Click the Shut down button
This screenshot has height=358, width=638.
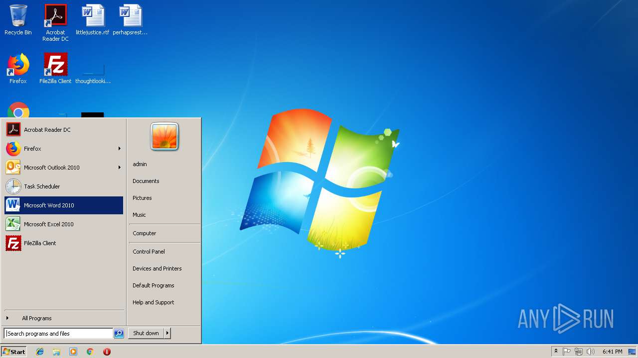(x=146, y=333)
